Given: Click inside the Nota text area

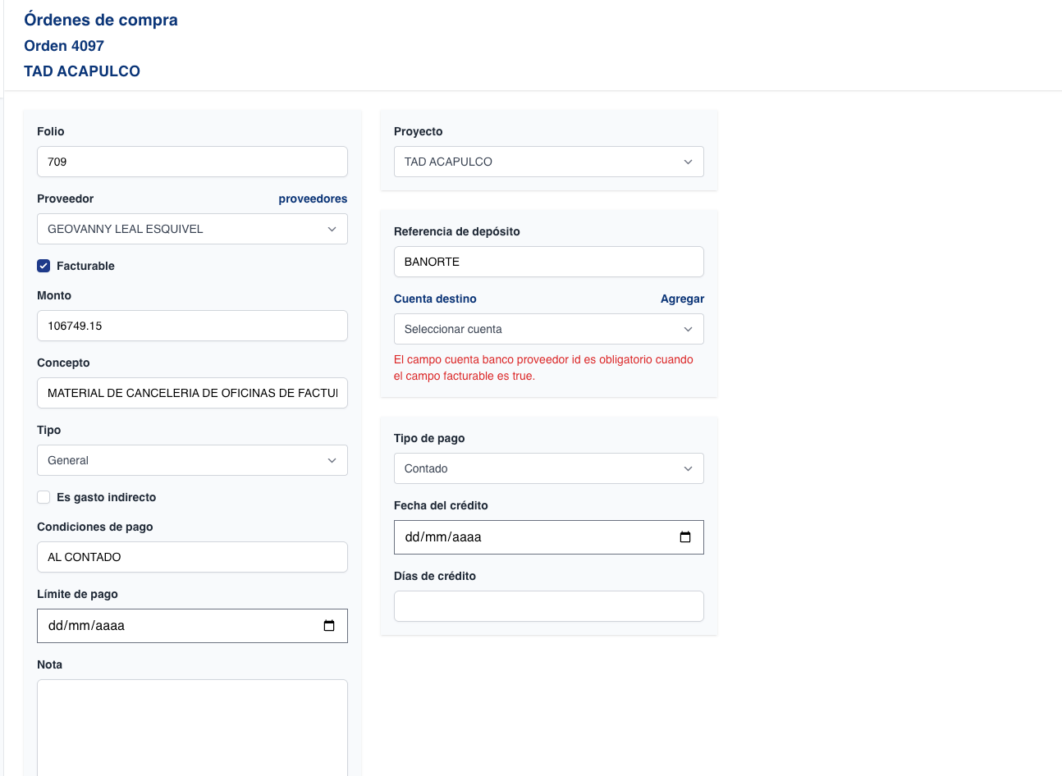Looking at the screenshot, I should point(192,726).
